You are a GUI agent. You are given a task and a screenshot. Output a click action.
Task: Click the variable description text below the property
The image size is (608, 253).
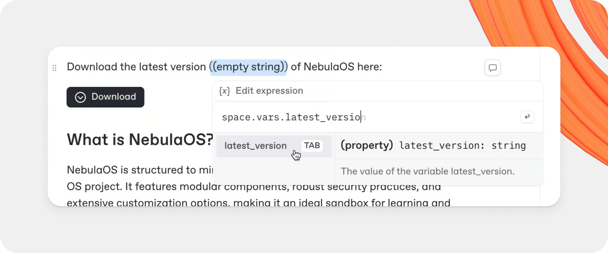427,171
